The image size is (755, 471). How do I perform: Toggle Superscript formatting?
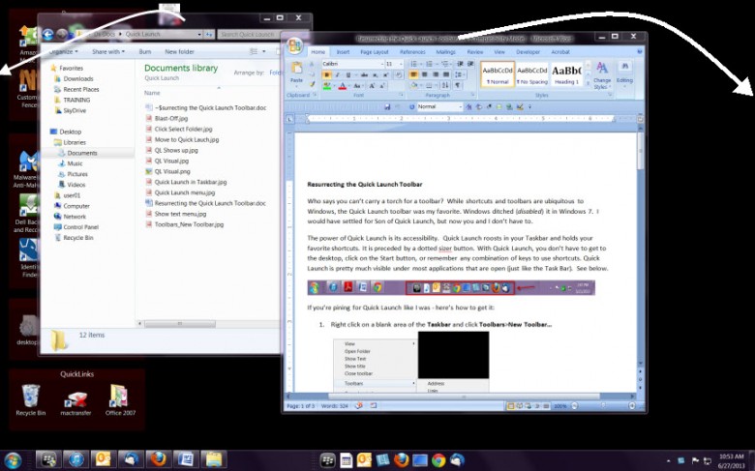point(386,75)
